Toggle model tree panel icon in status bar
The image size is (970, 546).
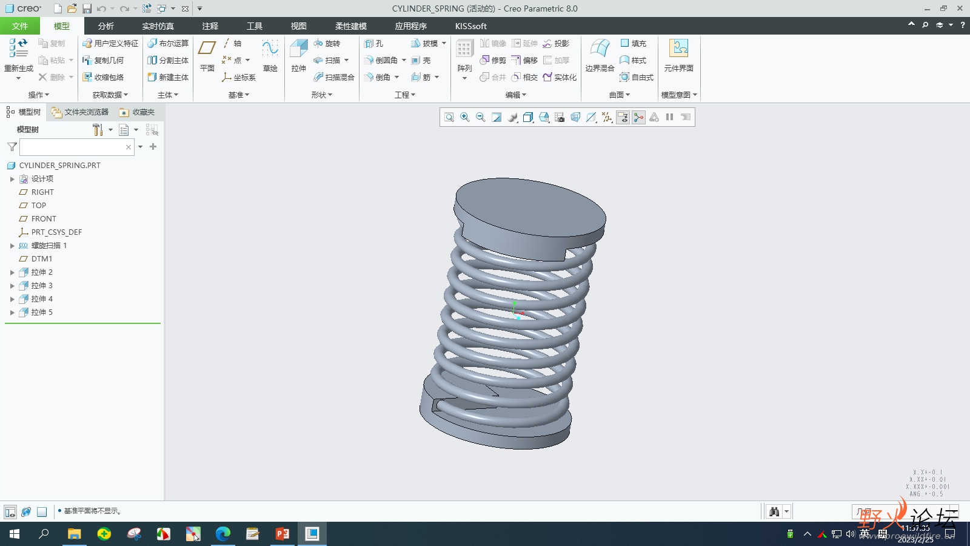click(10, 511)
